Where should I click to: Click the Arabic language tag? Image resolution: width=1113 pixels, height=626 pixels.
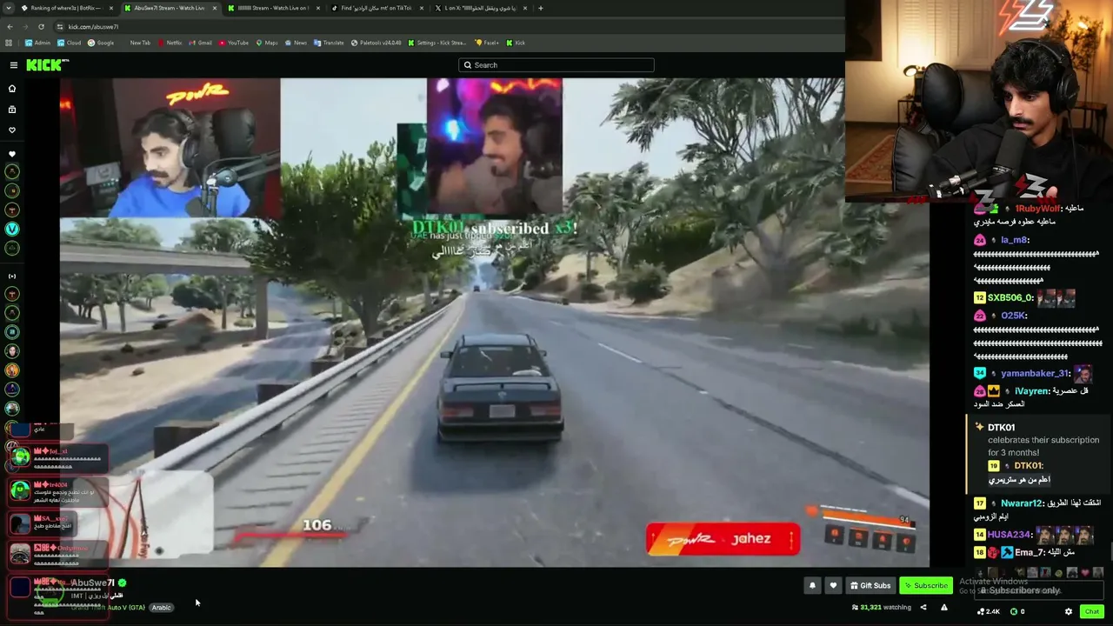[x=162, y=608]
